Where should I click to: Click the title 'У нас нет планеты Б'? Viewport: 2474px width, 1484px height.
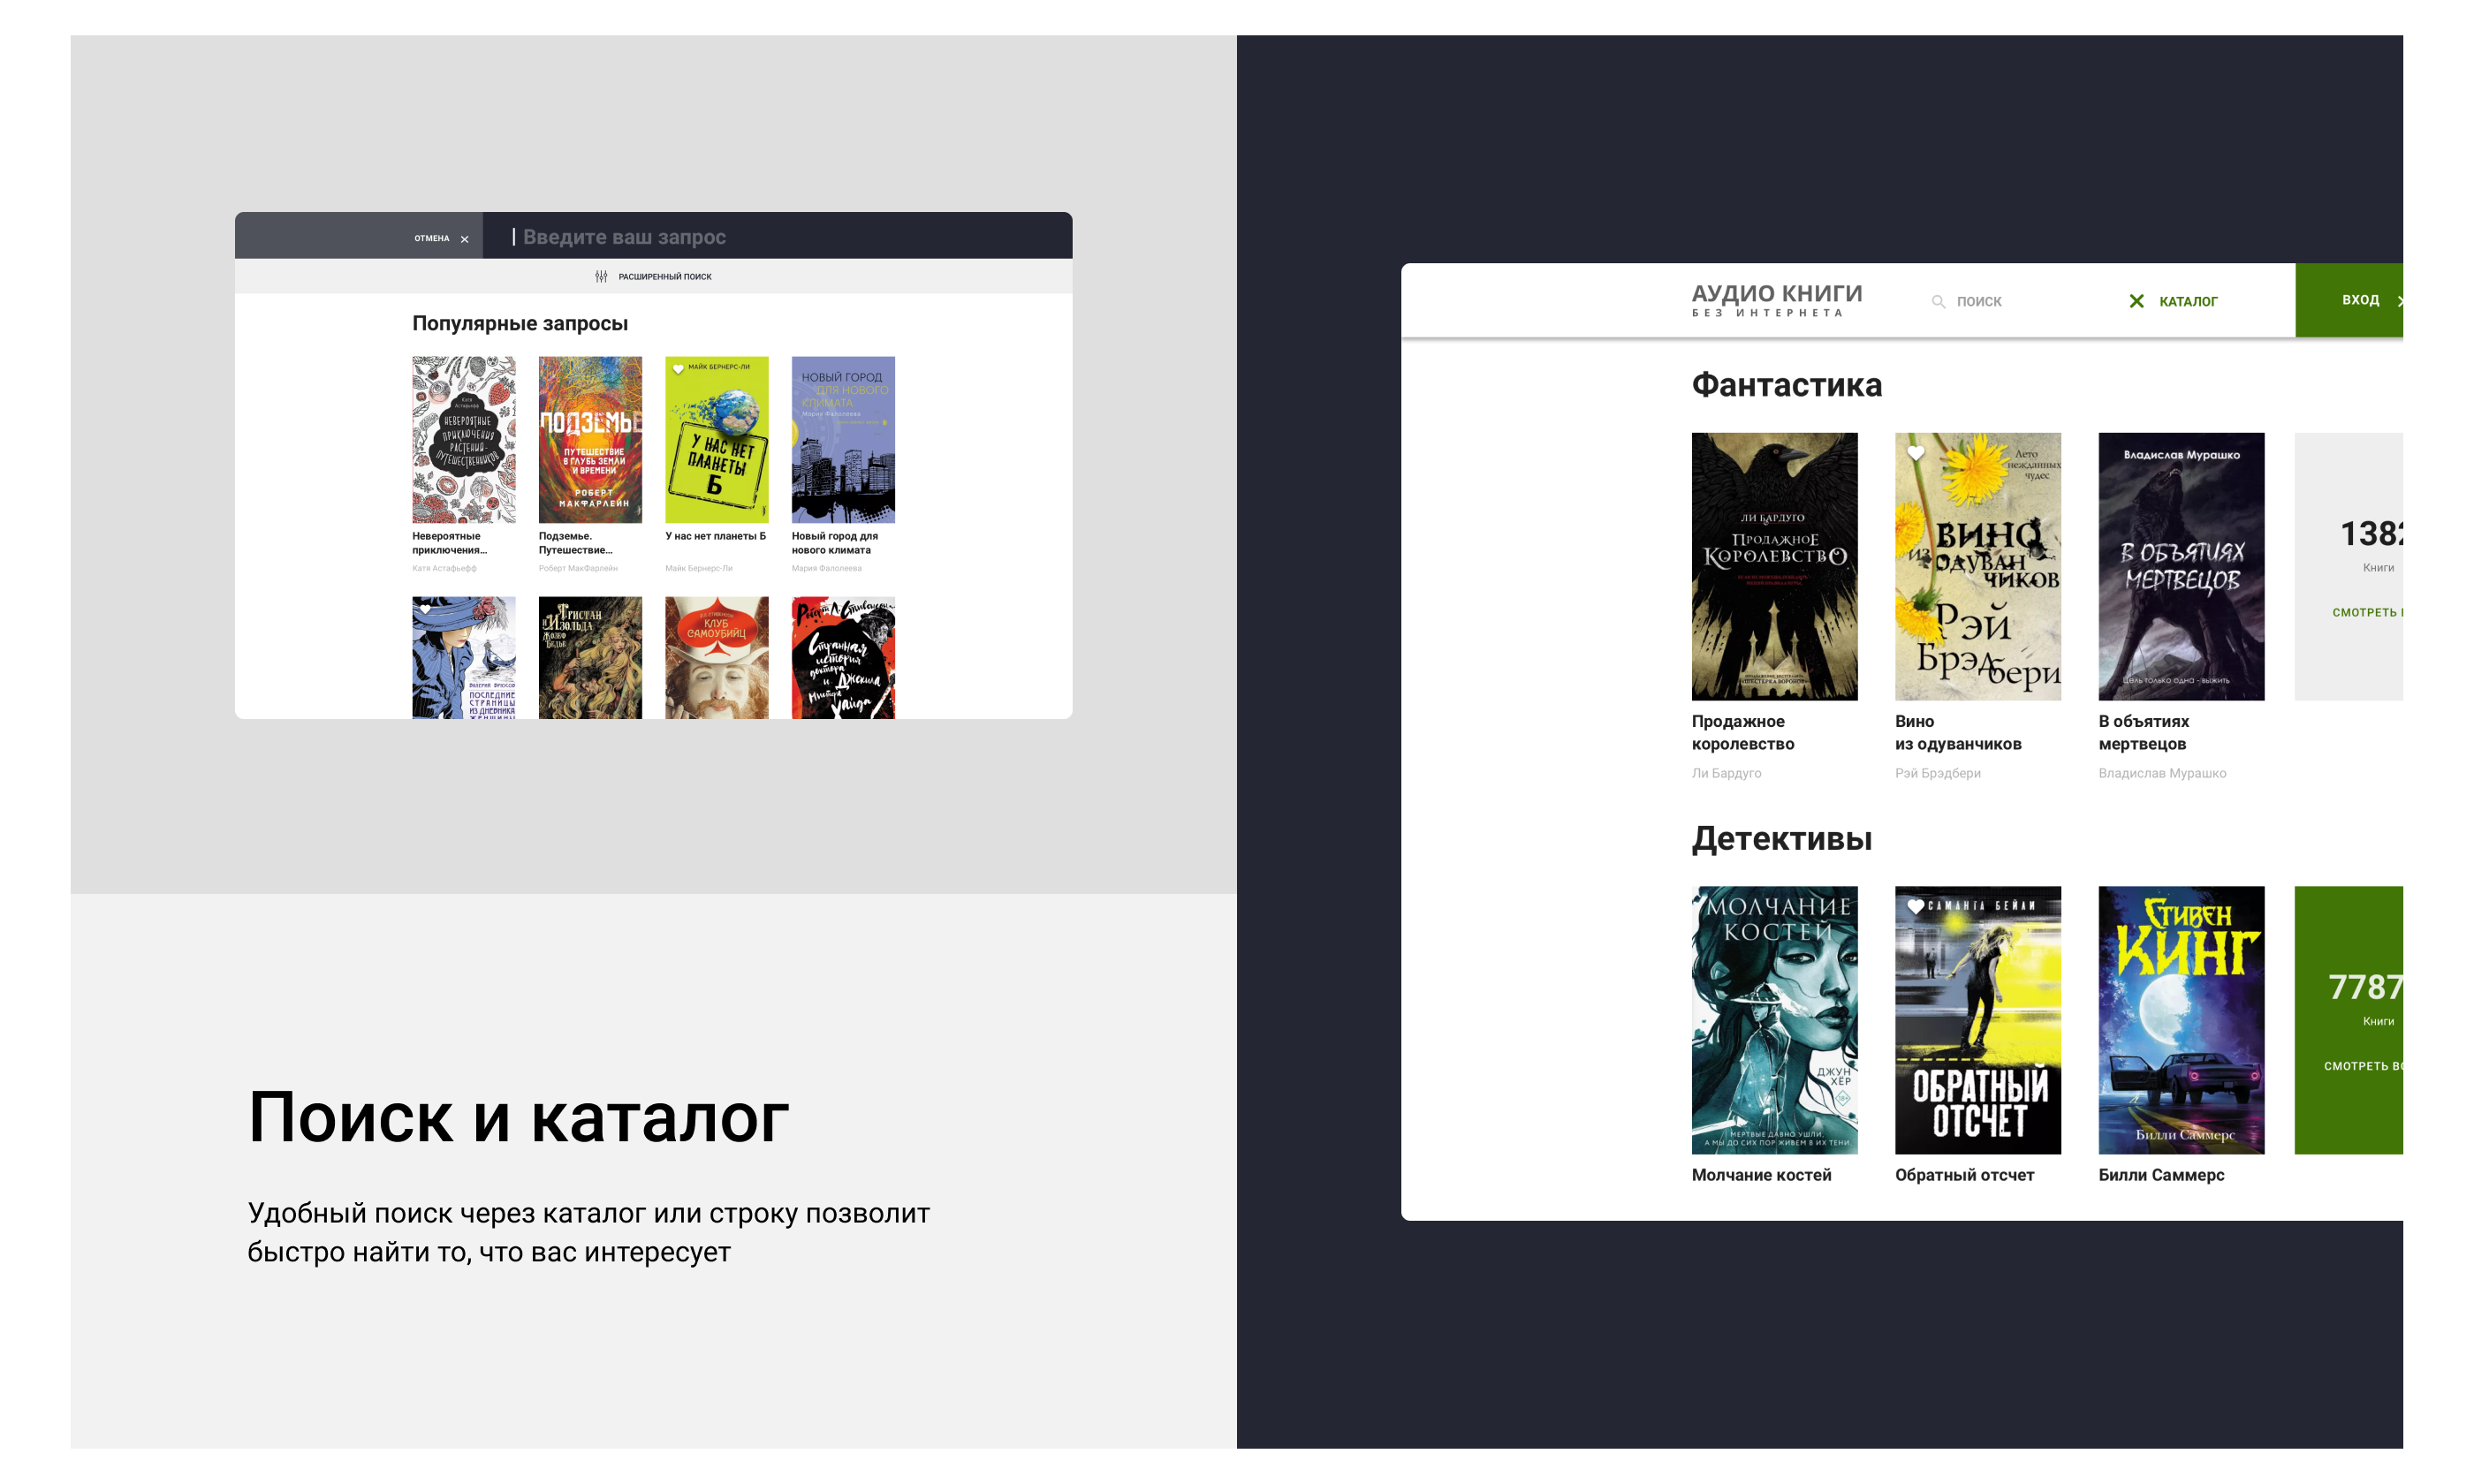716,536
